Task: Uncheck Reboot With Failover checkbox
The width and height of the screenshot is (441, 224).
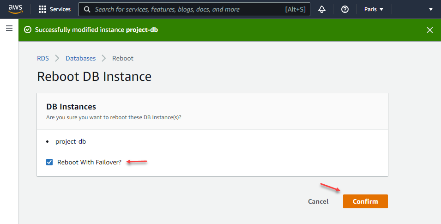Action: coord(49,162)
